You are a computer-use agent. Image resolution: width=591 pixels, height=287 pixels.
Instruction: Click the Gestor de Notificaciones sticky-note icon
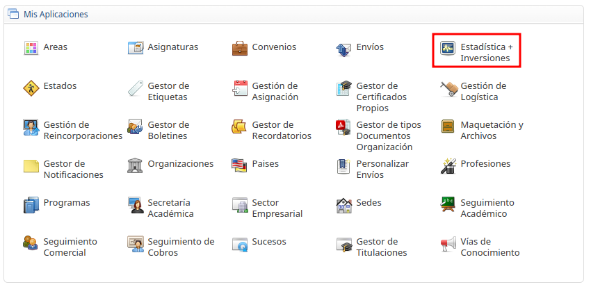point(31,166)
